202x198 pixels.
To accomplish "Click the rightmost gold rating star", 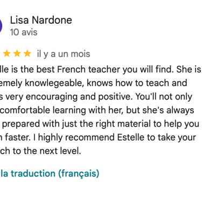I will (x=27, y=54).
